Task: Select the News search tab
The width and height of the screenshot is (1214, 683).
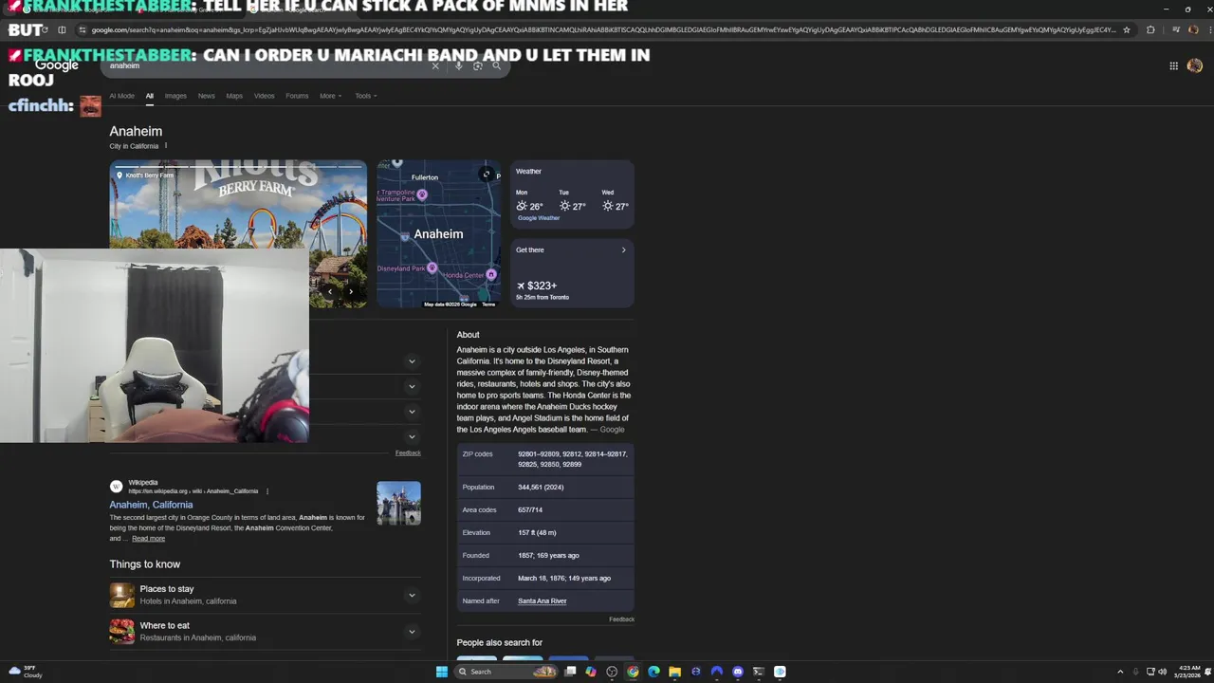Action: 206,96
